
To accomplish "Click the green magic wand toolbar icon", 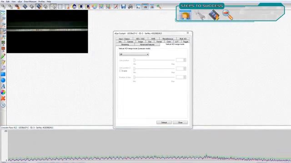I will (159, 7).
